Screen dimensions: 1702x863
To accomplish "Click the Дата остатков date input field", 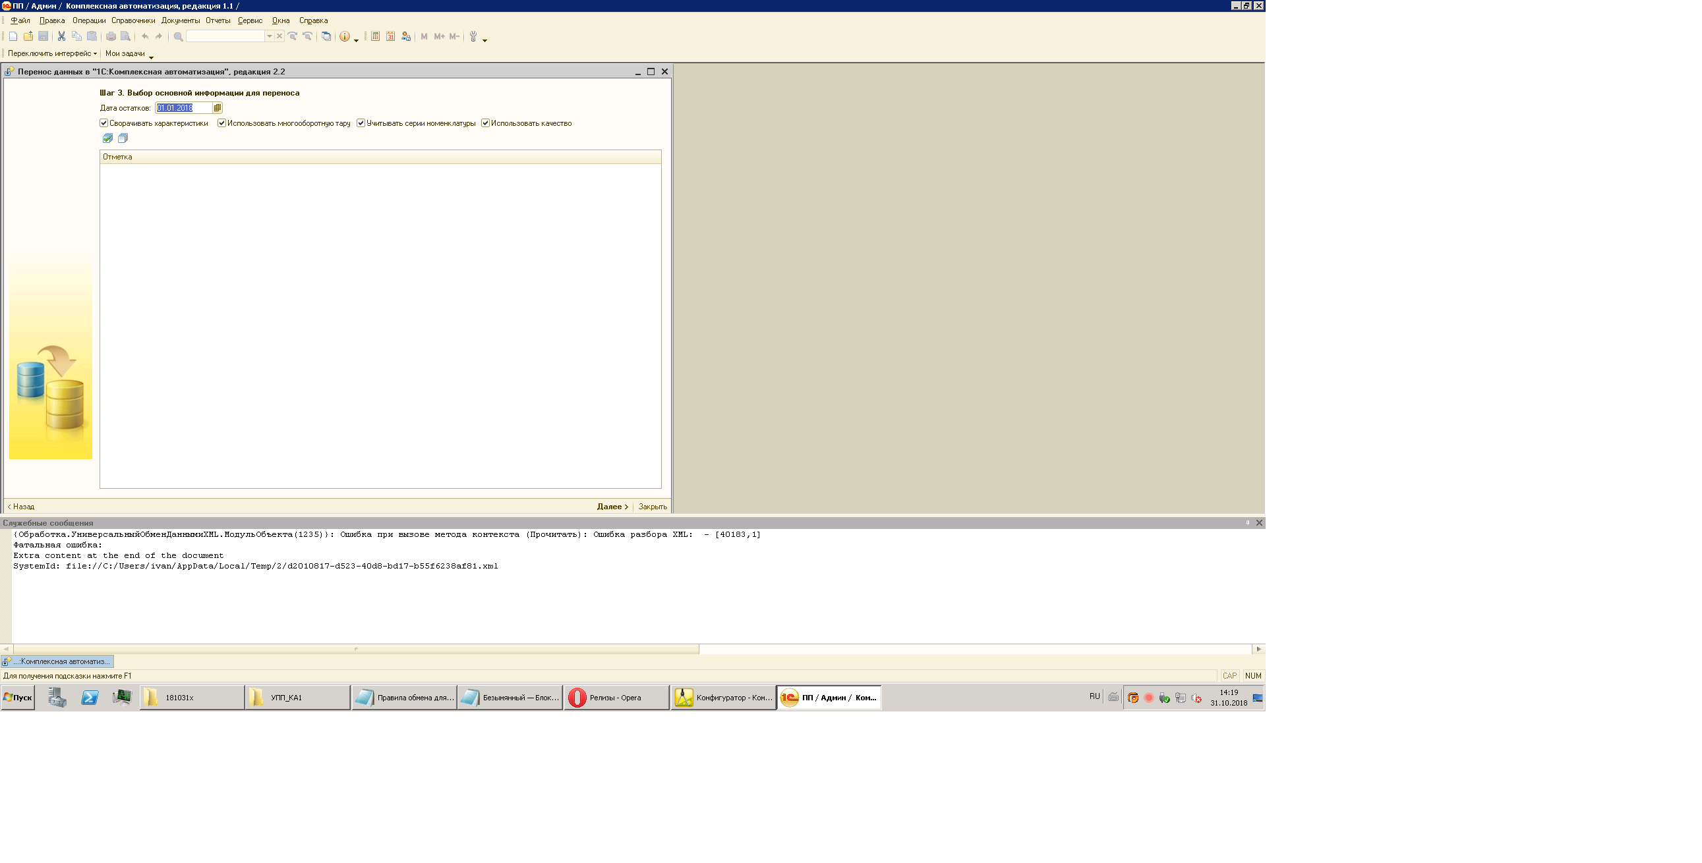I will [184, 107].
